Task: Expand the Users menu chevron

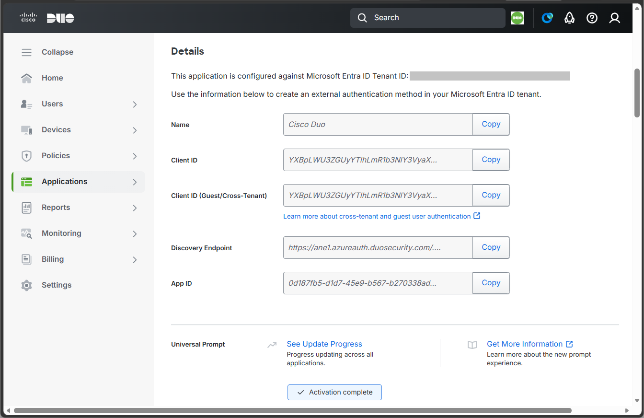Action: 135,104
